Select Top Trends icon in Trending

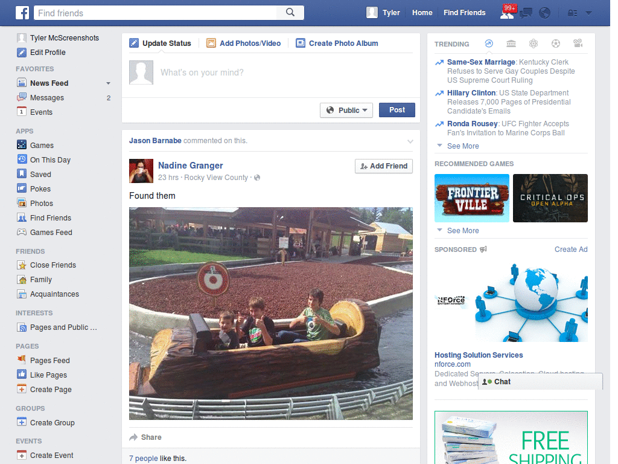pyautogui.click(x=489, y=43)
